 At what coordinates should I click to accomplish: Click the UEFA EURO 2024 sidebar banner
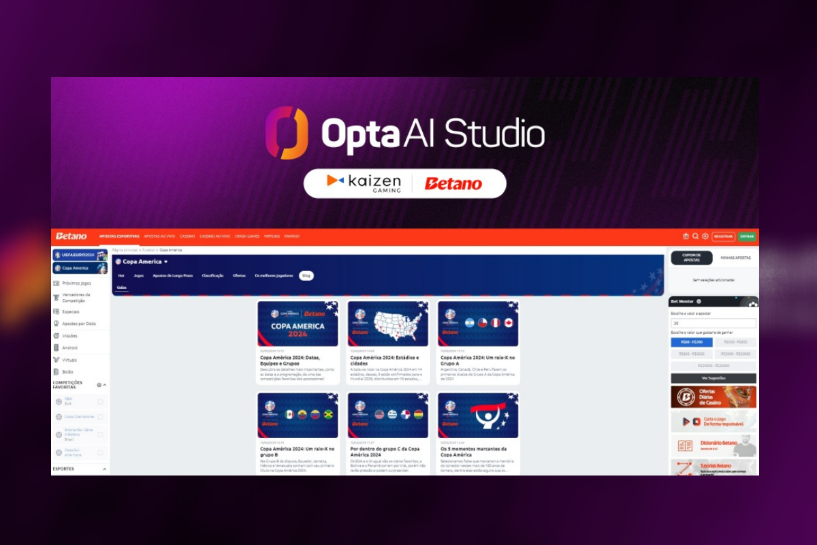click(80, 255)
